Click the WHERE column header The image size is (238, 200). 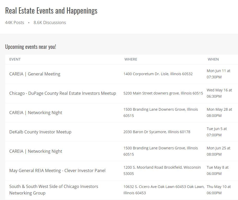pyautogui.click(x=131, y=59)
